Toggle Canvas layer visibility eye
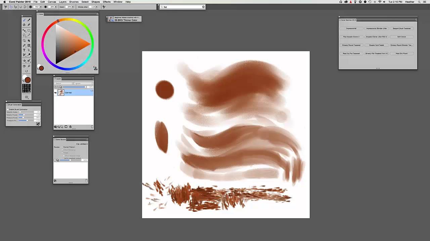This screenshot has height=241, width=430. click(55, 93)
